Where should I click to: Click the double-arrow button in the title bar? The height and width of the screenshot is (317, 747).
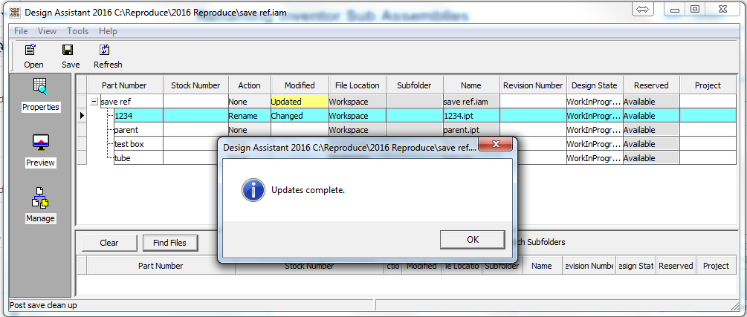coord(642,9)
